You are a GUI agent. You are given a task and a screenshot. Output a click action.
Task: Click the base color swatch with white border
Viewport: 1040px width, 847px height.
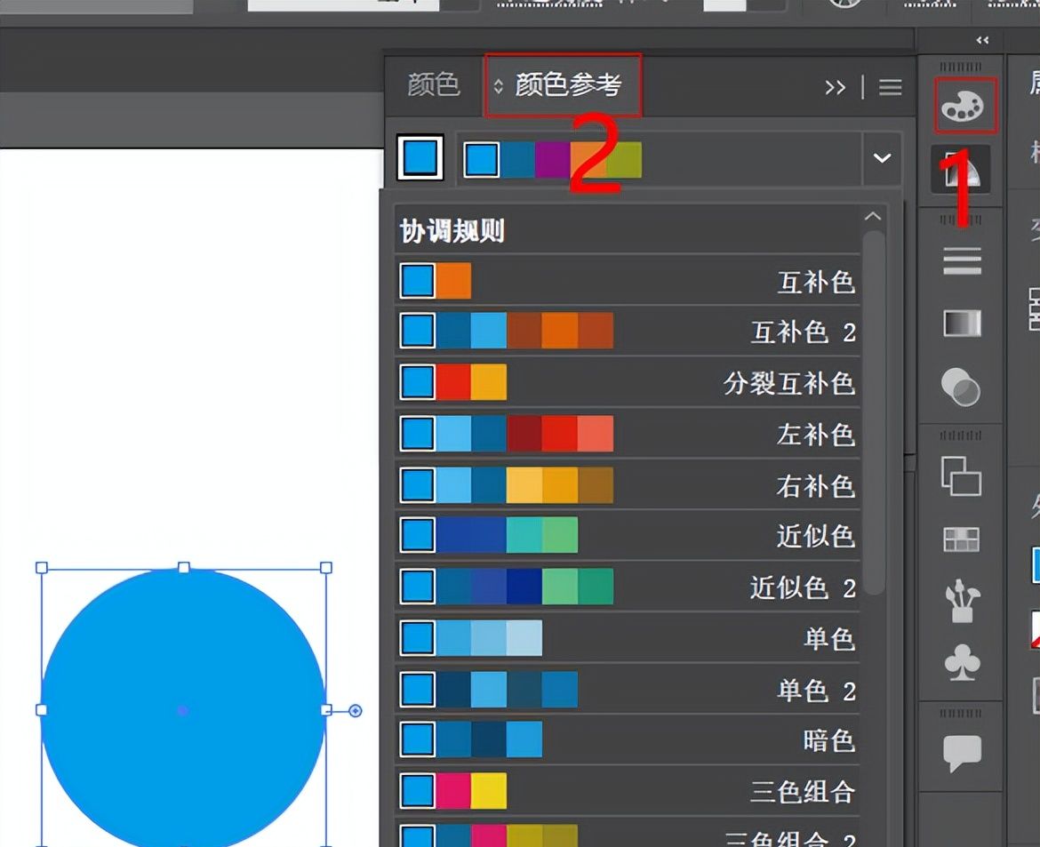click(420, 158)
